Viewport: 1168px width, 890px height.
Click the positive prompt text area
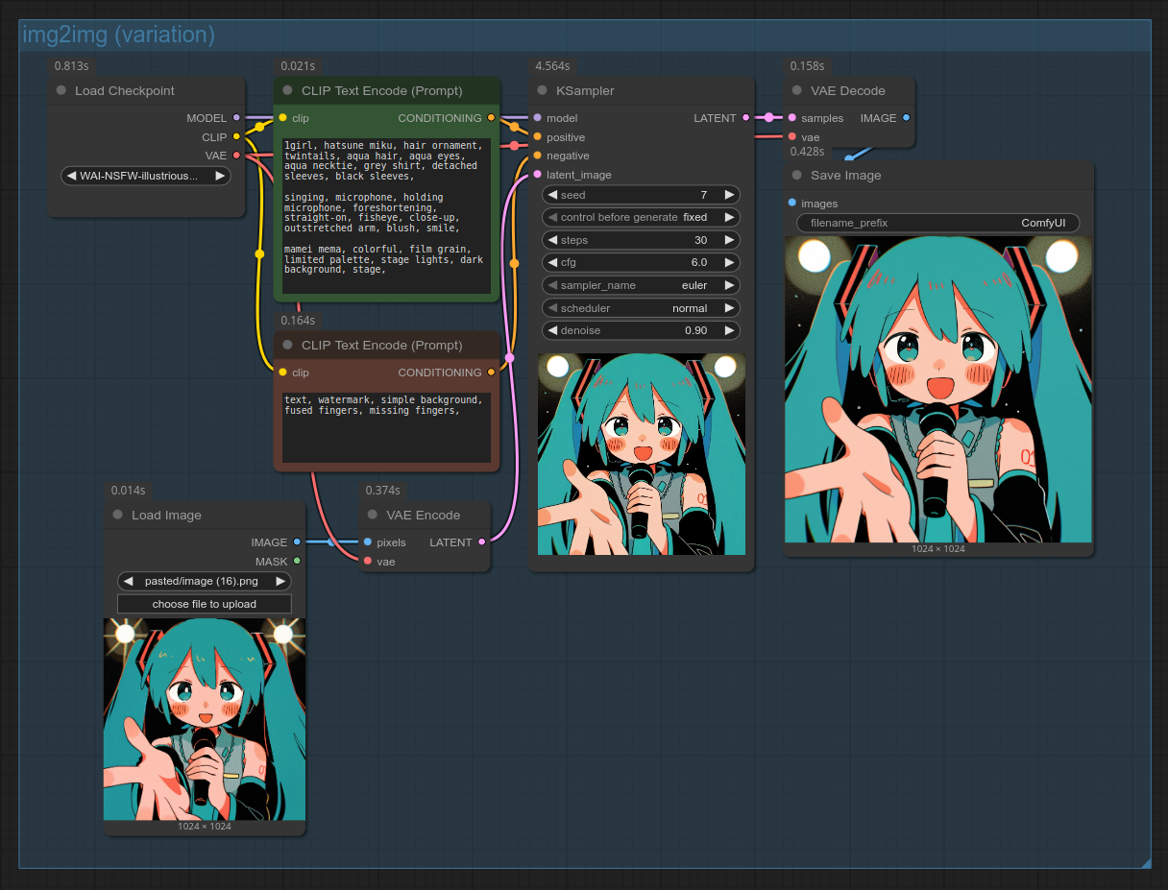[387, 216]
